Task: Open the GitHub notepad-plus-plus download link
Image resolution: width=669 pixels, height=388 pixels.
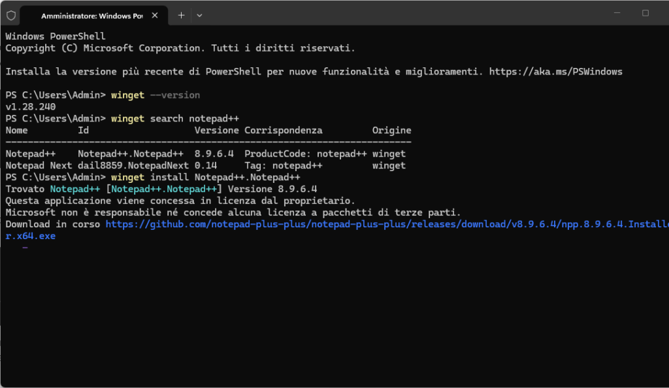Action: (x=387, y=224)
